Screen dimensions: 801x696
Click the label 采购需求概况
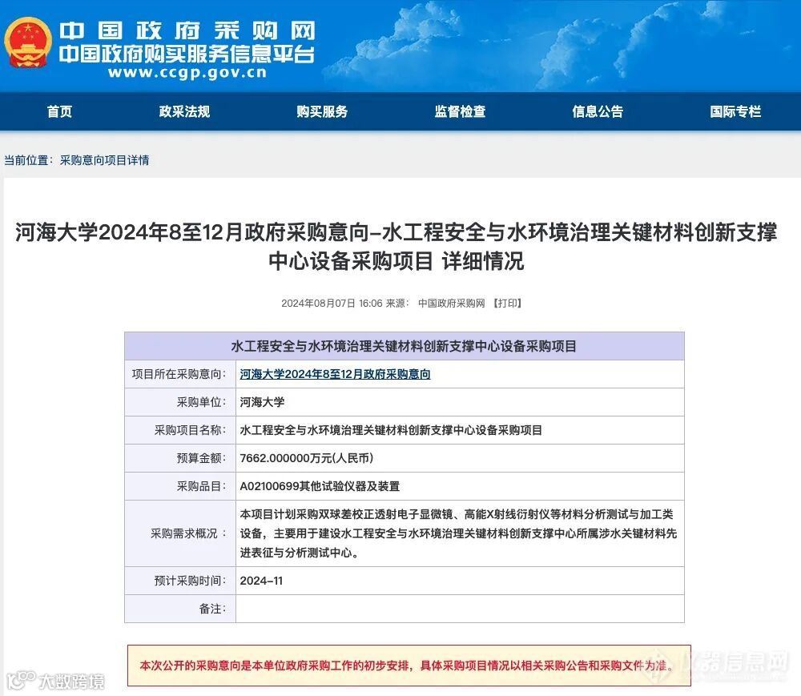tap(188, 533)
